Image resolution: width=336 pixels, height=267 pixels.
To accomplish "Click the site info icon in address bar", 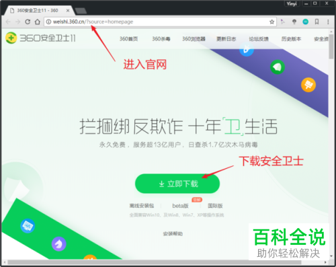I will (48, 22).
